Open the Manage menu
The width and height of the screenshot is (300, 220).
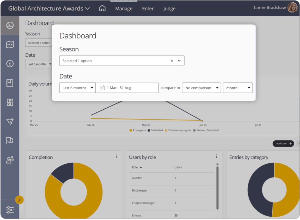(x=124, y=9)
